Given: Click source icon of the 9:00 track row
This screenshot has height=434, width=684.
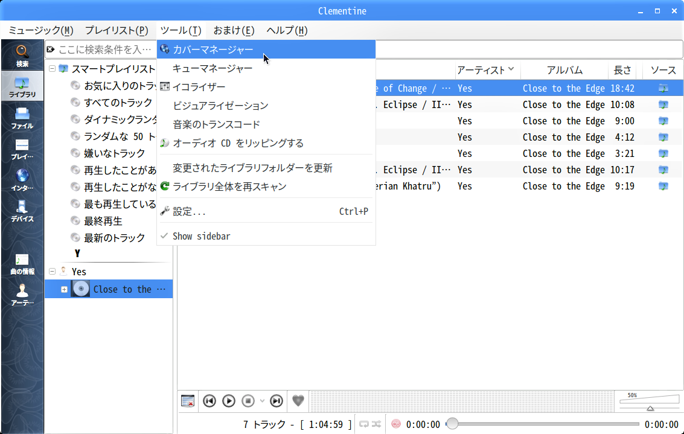Looking at the screenshot, I should [x=663, y=121].
